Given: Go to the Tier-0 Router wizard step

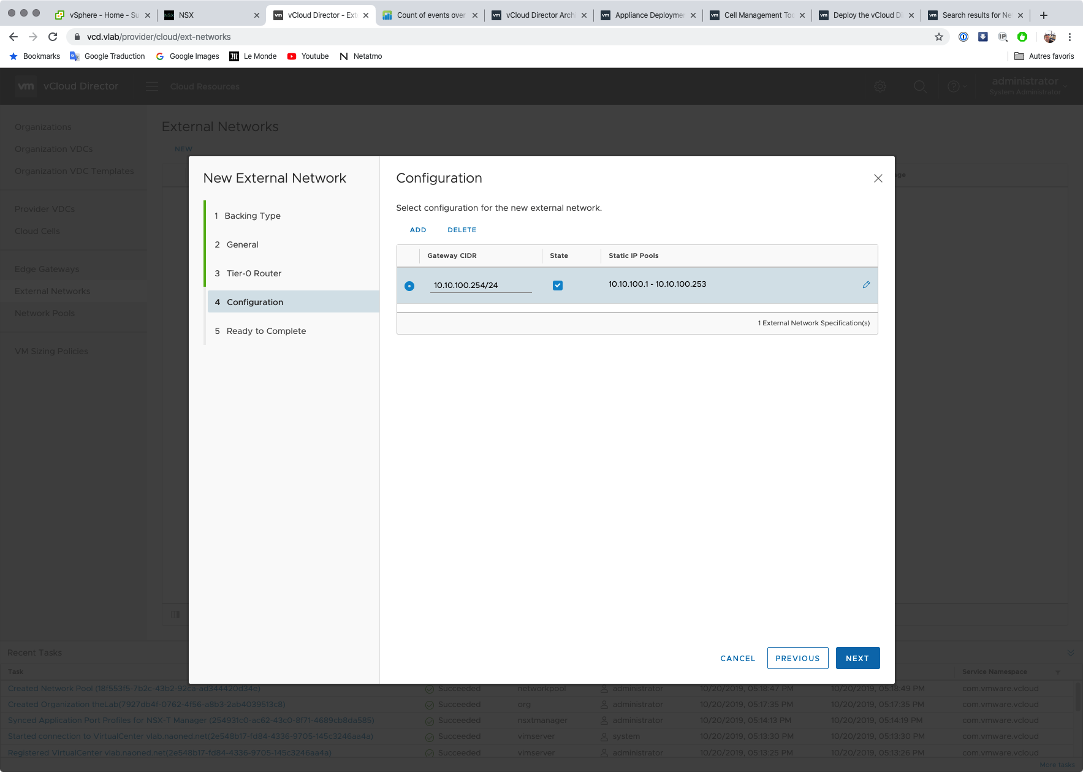Looking at the screenshot, I should 254,273.
